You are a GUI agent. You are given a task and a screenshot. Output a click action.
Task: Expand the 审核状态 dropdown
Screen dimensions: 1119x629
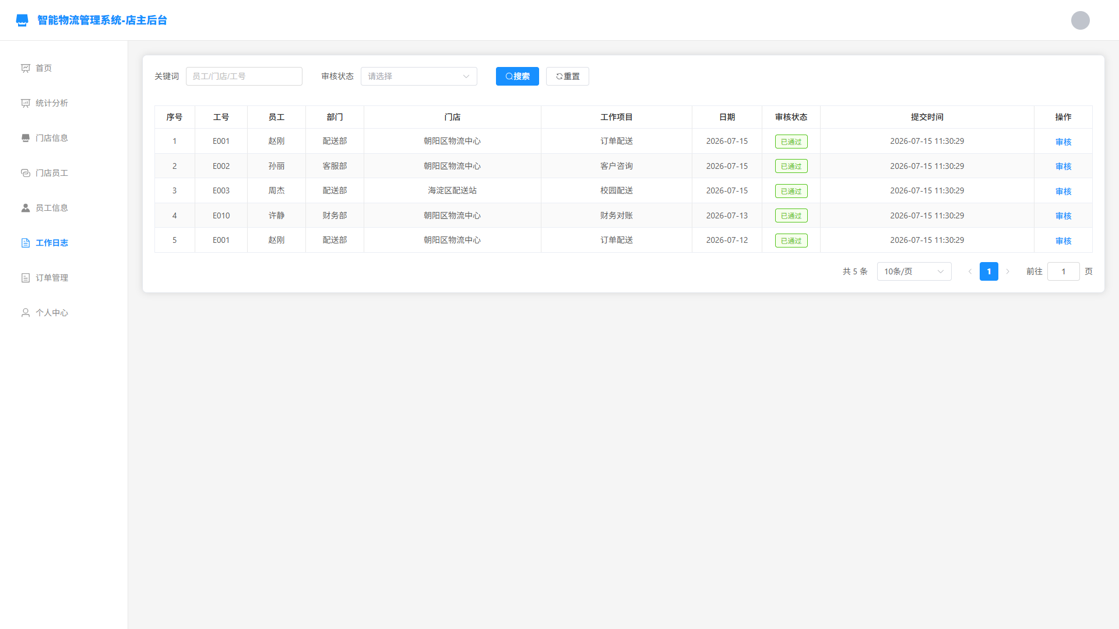419,76
